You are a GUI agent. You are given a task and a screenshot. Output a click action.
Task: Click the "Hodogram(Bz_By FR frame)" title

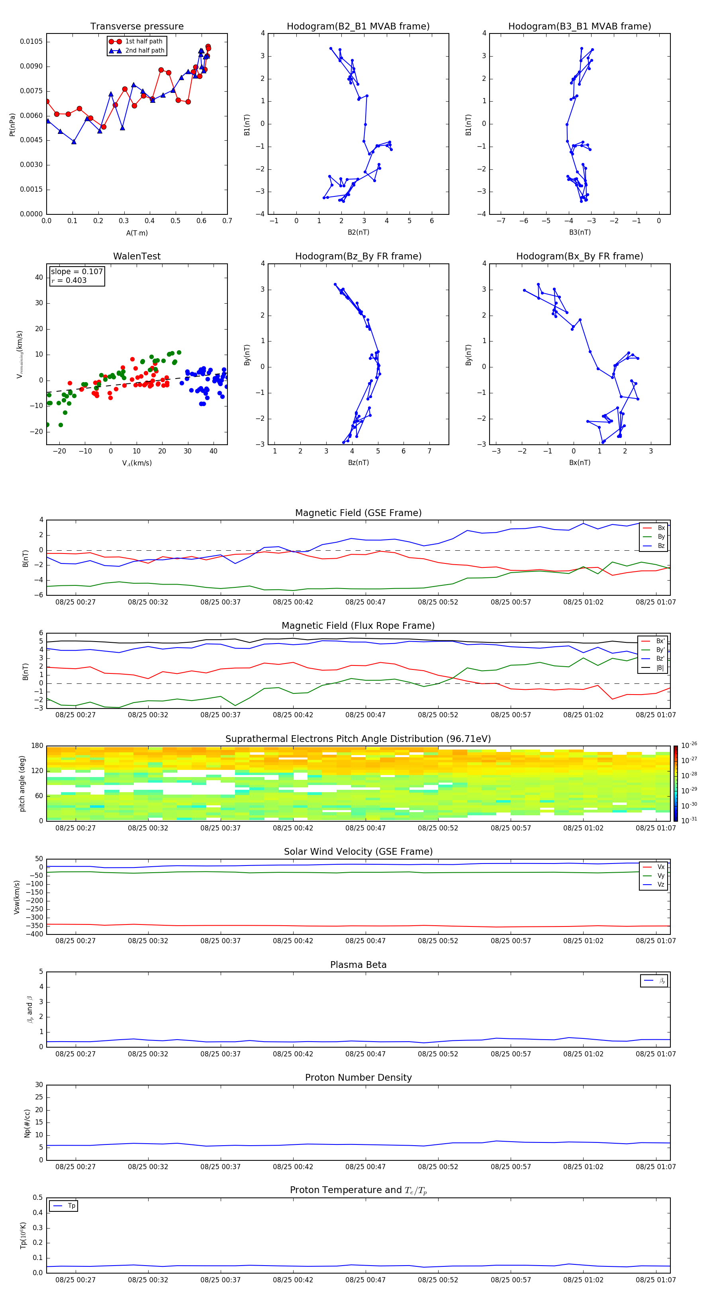[x=358, y=256]
